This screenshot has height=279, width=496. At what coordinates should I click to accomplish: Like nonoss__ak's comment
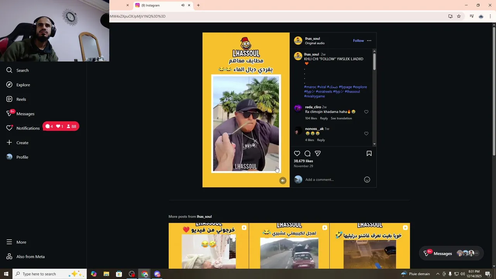[366, 134]
